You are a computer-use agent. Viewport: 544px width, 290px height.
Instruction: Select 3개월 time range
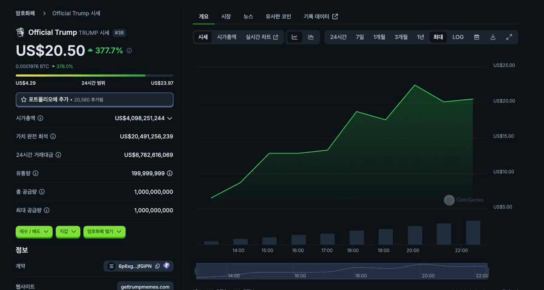401,37
